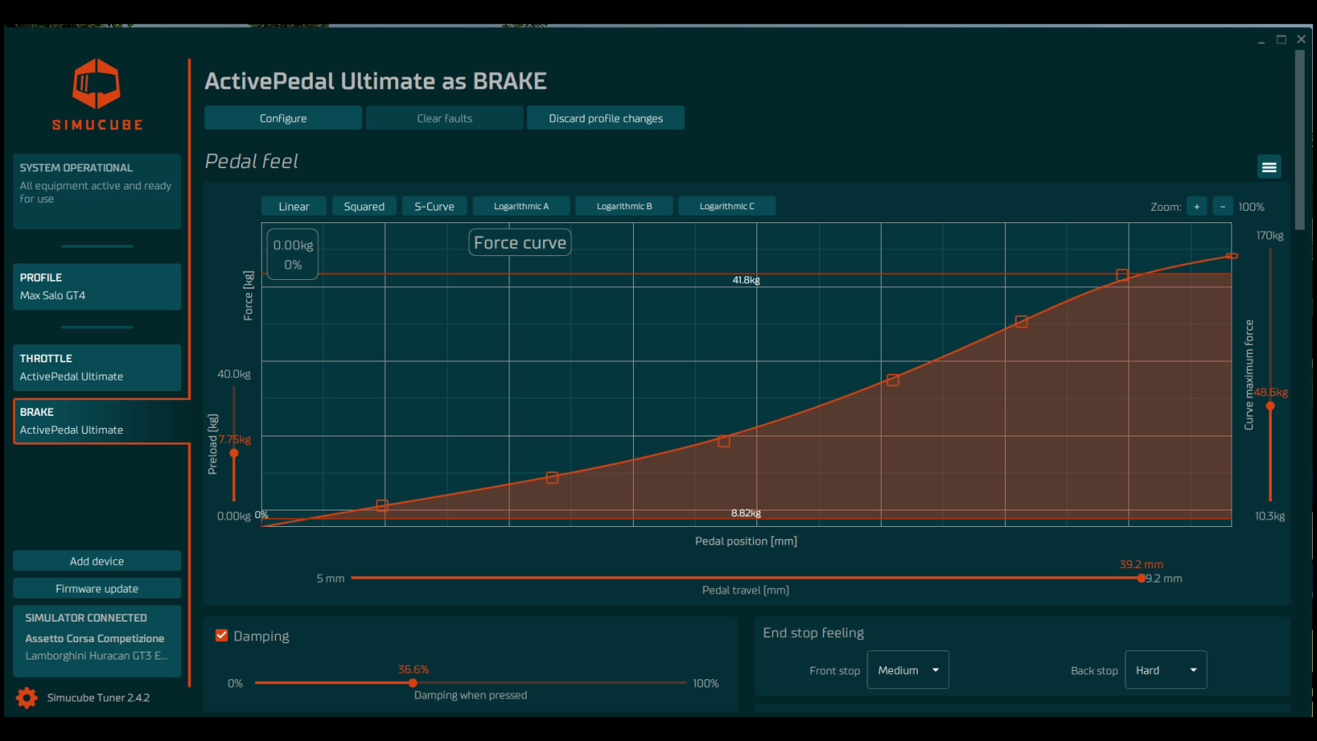This screenshot has height=741, width=1317.
Task: Click the Firmware update button
Action: click(x=97, y=589)
